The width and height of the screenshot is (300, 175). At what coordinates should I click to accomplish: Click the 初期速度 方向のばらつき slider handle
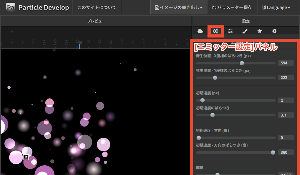point(273,152)
